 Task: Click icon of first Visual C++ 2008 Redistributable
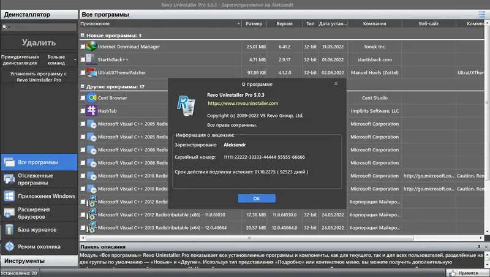click(91, 150)
